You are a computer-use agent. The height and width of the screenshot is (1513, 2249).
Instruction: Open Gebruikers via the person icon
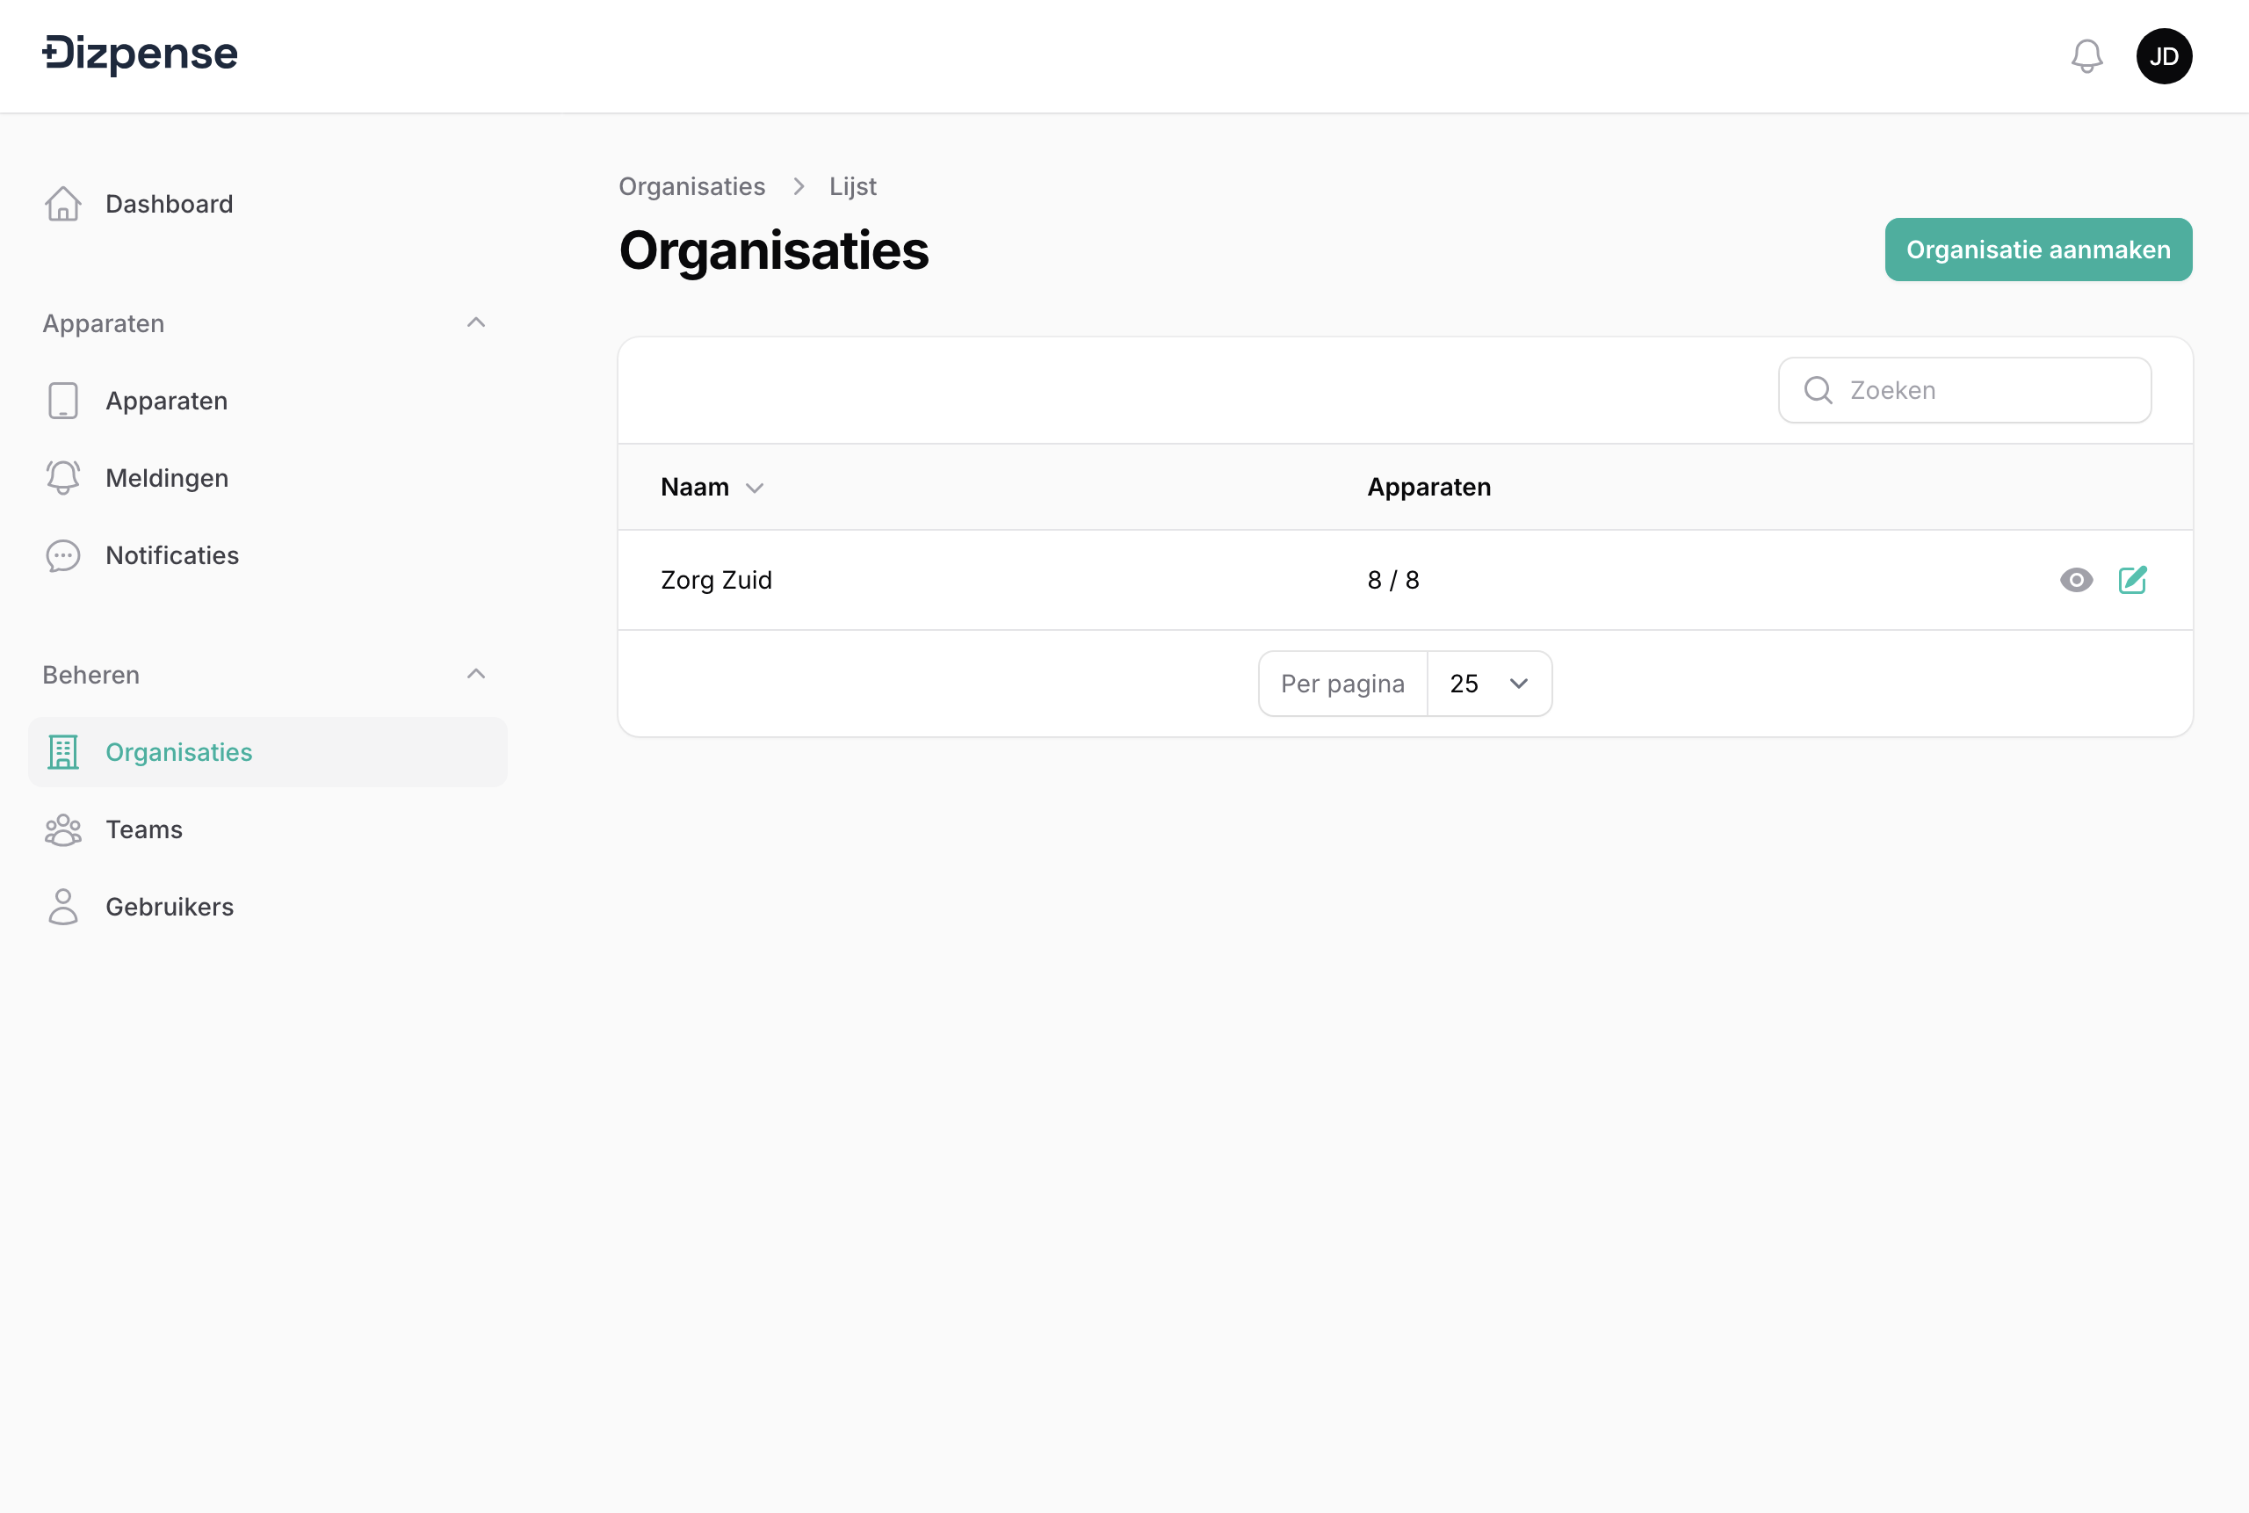pos(62,906)
